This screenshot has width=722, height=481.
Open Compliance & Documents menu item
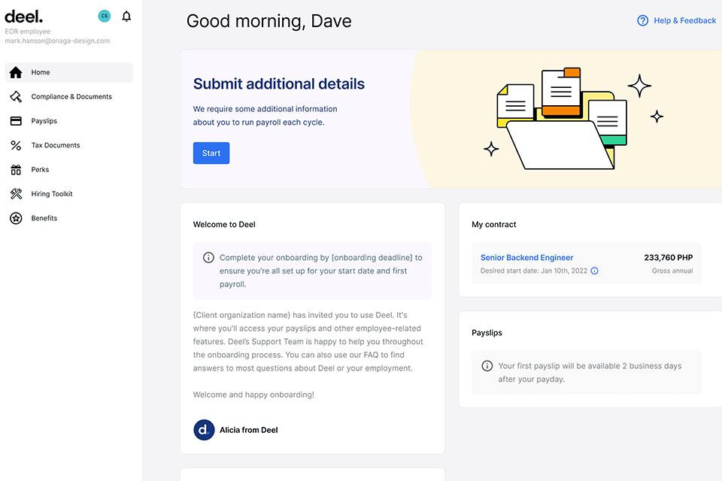point(69,97)
